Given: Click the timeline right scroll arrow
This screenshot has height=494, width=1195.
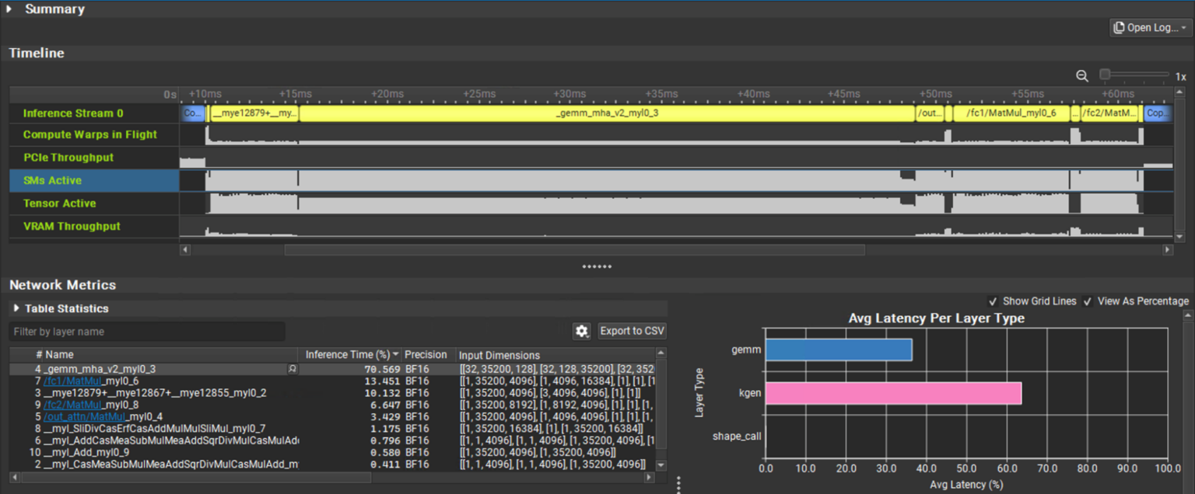Looking at the screenshot, I should [x=1168, y=249].
